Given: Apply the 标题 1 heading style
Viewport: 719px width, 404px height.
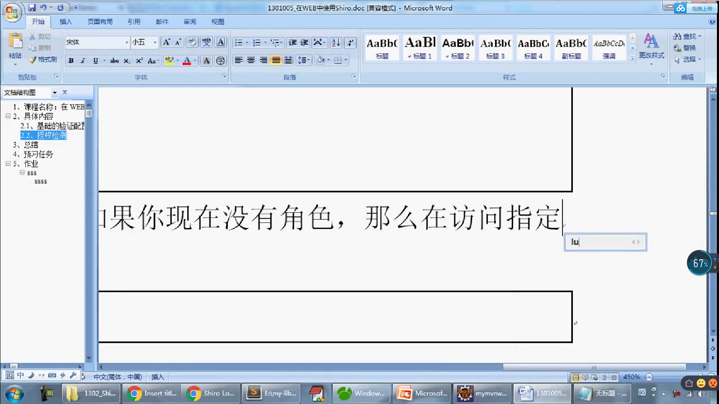Looking at the screenshot, I should pos(420,48).
